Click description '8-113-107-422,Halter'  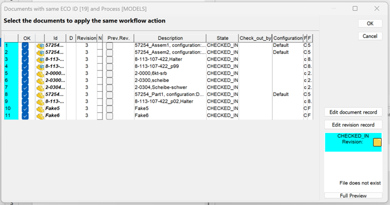(x=158, y=59)
